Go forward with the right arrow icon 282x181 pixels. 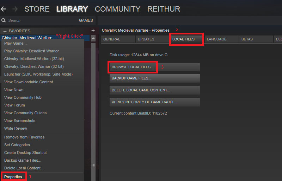(x=15, y=9)
